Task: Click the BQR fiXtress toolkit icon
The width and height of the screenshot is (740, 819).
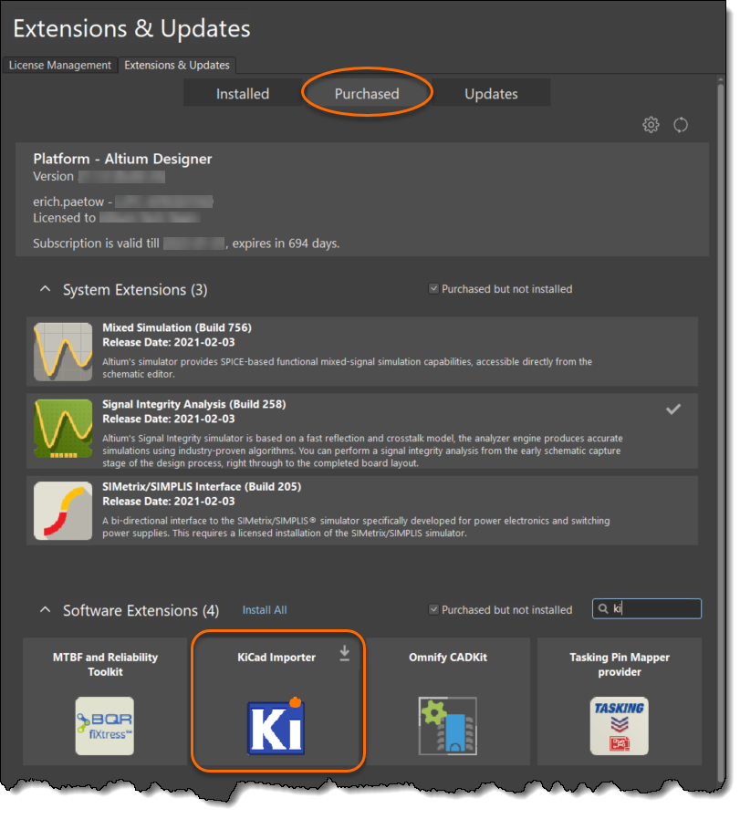Action: (x=105, y=725)
